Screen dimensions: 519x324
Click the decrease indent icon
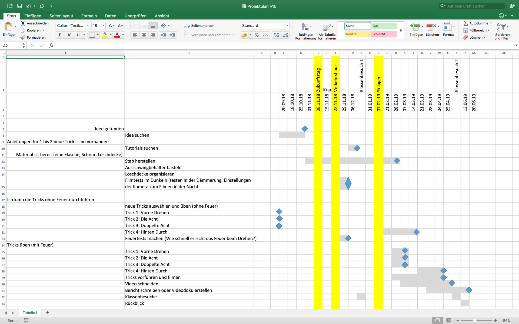click(163, 35)
